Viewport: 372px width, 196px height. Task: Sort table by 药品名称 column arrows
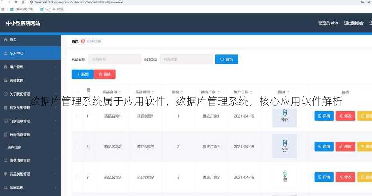120,92
